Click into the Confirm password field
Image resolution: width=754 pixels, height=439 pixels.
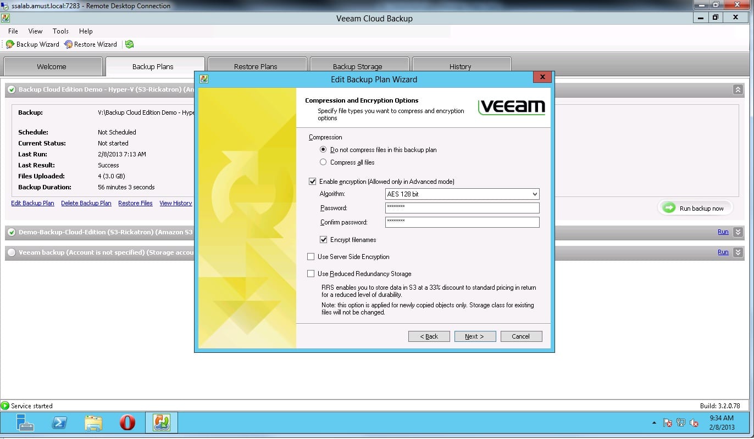pos(462,222)
